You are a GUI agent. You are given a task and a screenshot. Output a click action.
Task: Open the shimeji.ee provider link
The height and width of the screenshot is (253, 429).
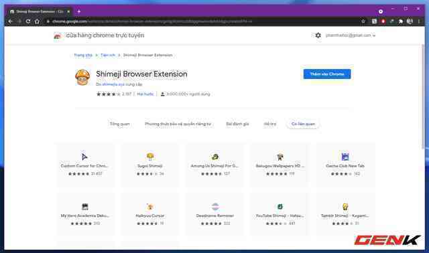pyautogui.click(x=113, y=84)
